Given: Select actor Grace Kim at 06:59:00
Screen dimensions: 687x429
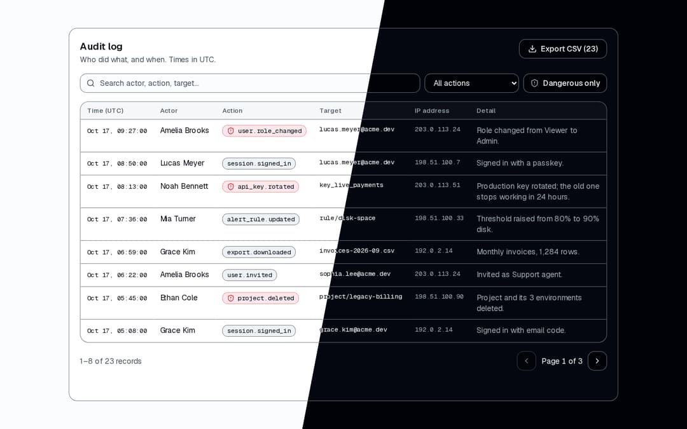Looking at the screenshot, I should tap(177, 252).
